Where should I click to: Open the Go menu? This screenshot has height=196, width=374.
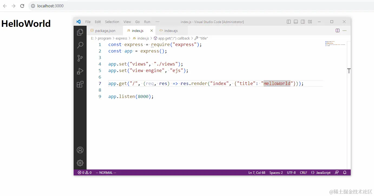[137, 22]
